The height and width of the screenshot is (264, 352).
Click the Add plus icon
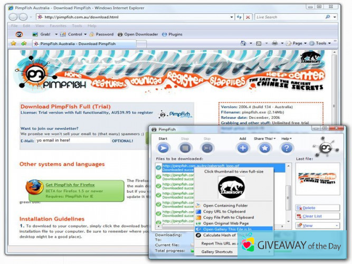point(243,148)
